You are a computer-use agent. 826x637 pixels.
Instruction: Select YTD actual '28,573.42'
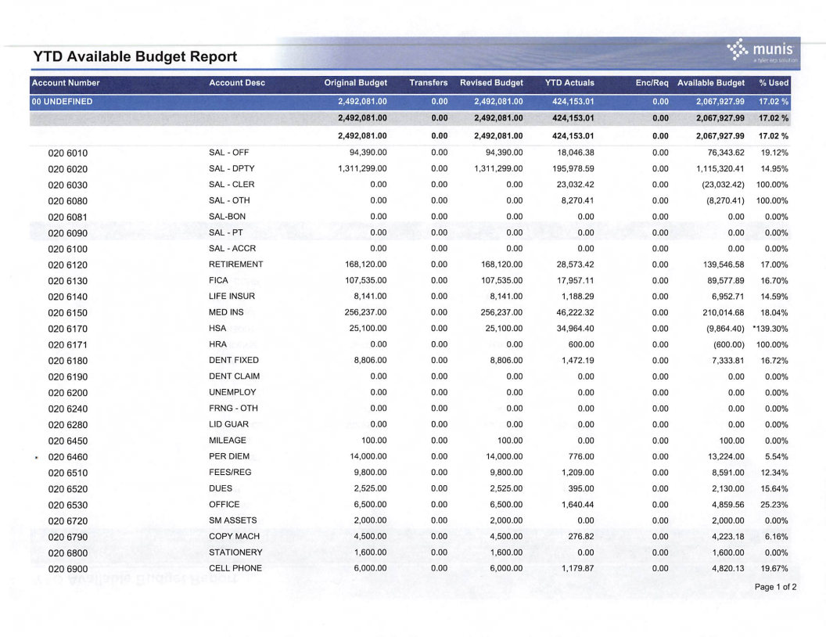point(575,265)
